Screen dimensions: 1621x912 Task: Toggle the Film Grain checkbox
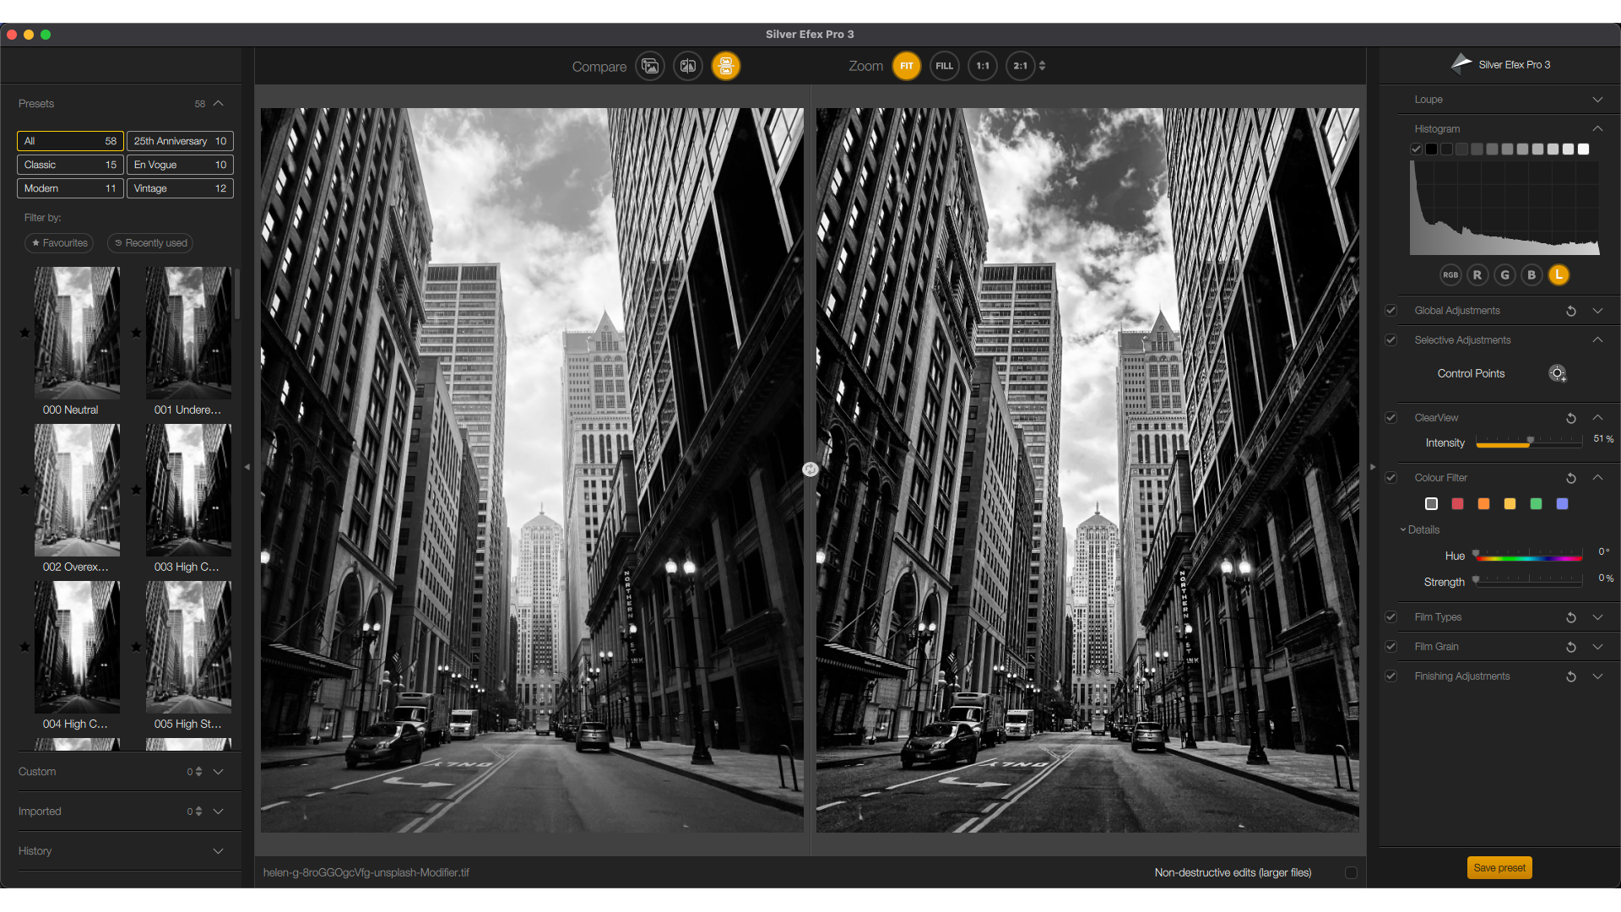tap(1391, 647)
